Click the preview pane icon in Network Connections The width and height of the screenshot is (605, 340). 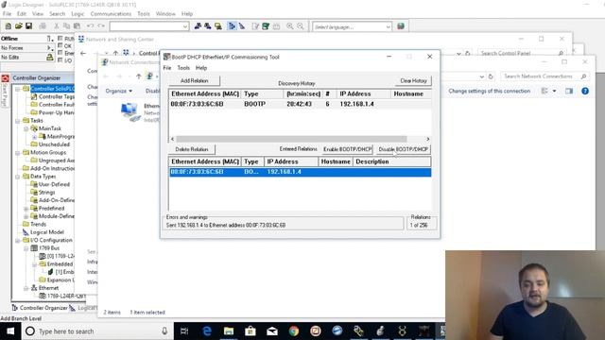(569, 92)
